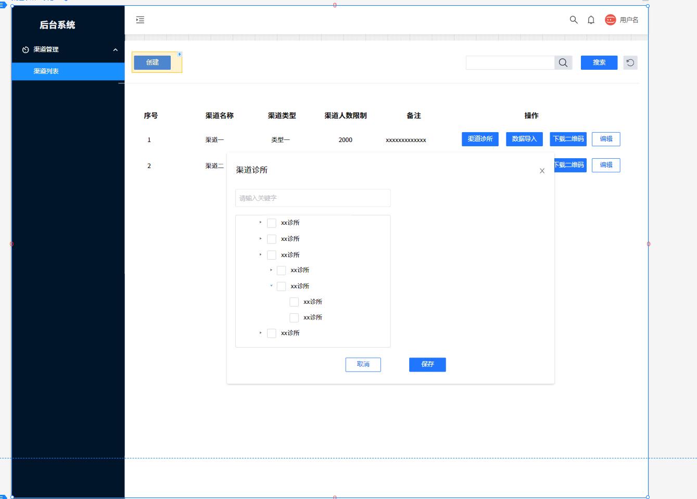Check the second top-level xx诊所 checkbox

[272, 239]
